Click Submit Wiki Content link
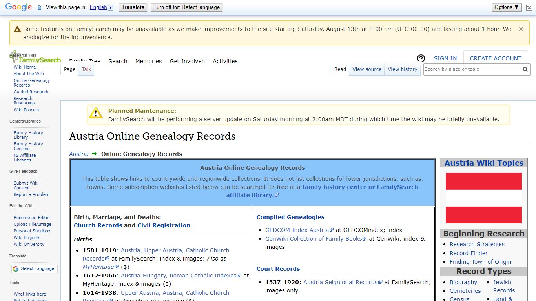 click(x=26, y=185)
